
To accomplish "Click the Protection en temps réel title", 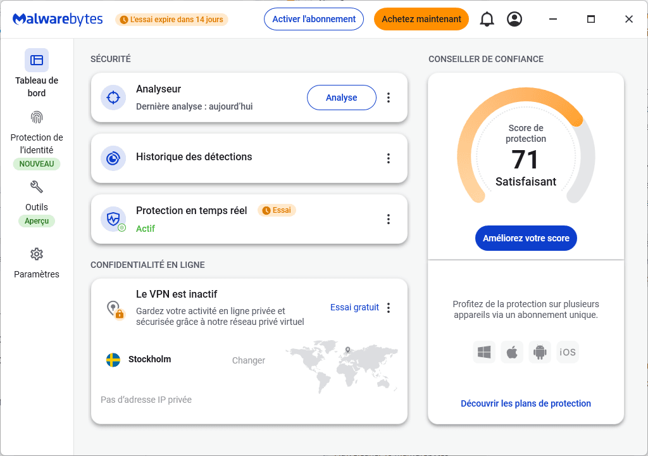I will click(x=191, y=211).
